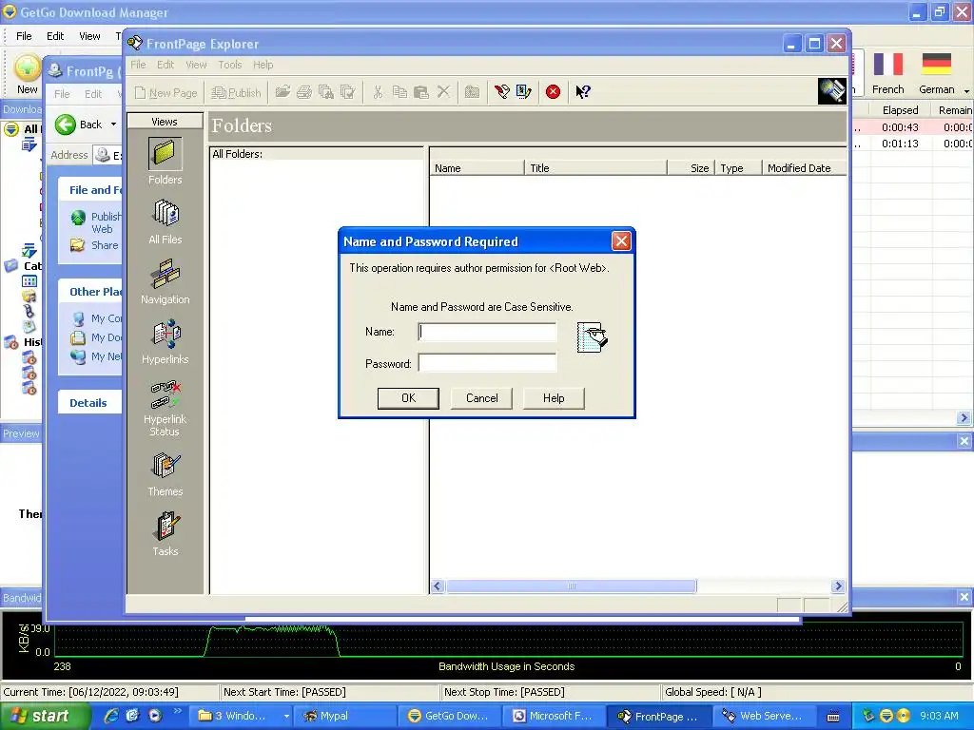Click the Type column header
Viewport: 974px width, 730px height.
point(738,168)
